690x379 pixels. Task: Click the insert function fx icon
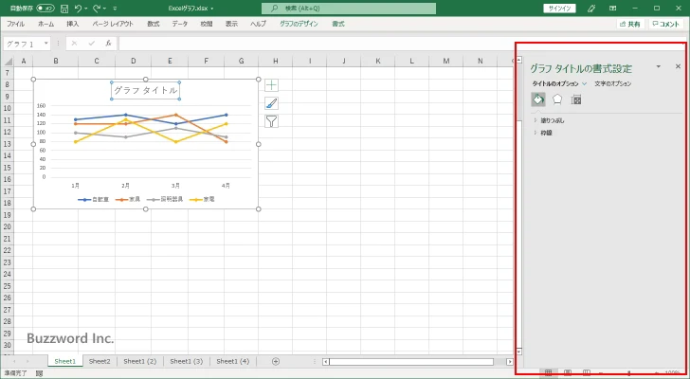click(x=108, y=43)
